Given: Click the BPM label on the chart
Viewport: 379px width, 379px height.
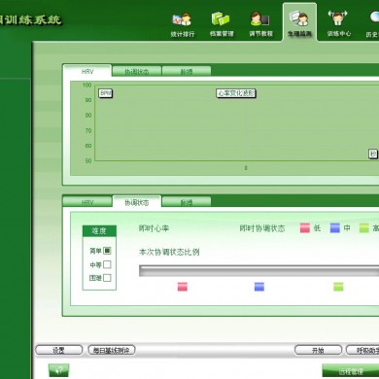Looking at the screenshot, I should (x=106, y=93).
